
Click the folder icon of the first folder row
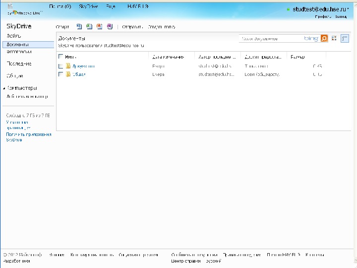click(68, 66)
